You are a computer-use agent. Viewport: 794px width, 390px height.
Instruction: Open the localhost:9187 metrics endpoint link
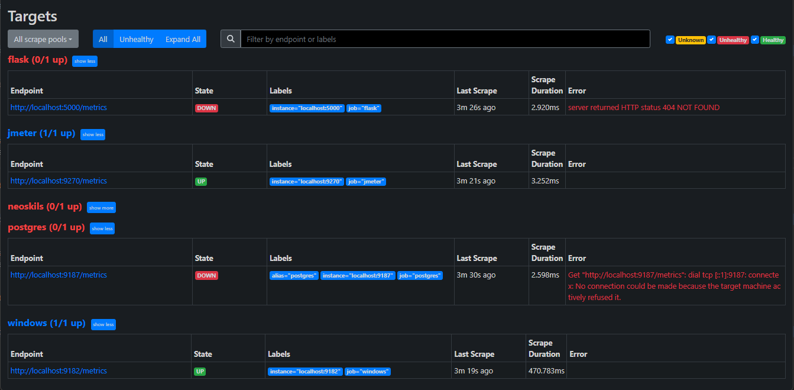59,275
